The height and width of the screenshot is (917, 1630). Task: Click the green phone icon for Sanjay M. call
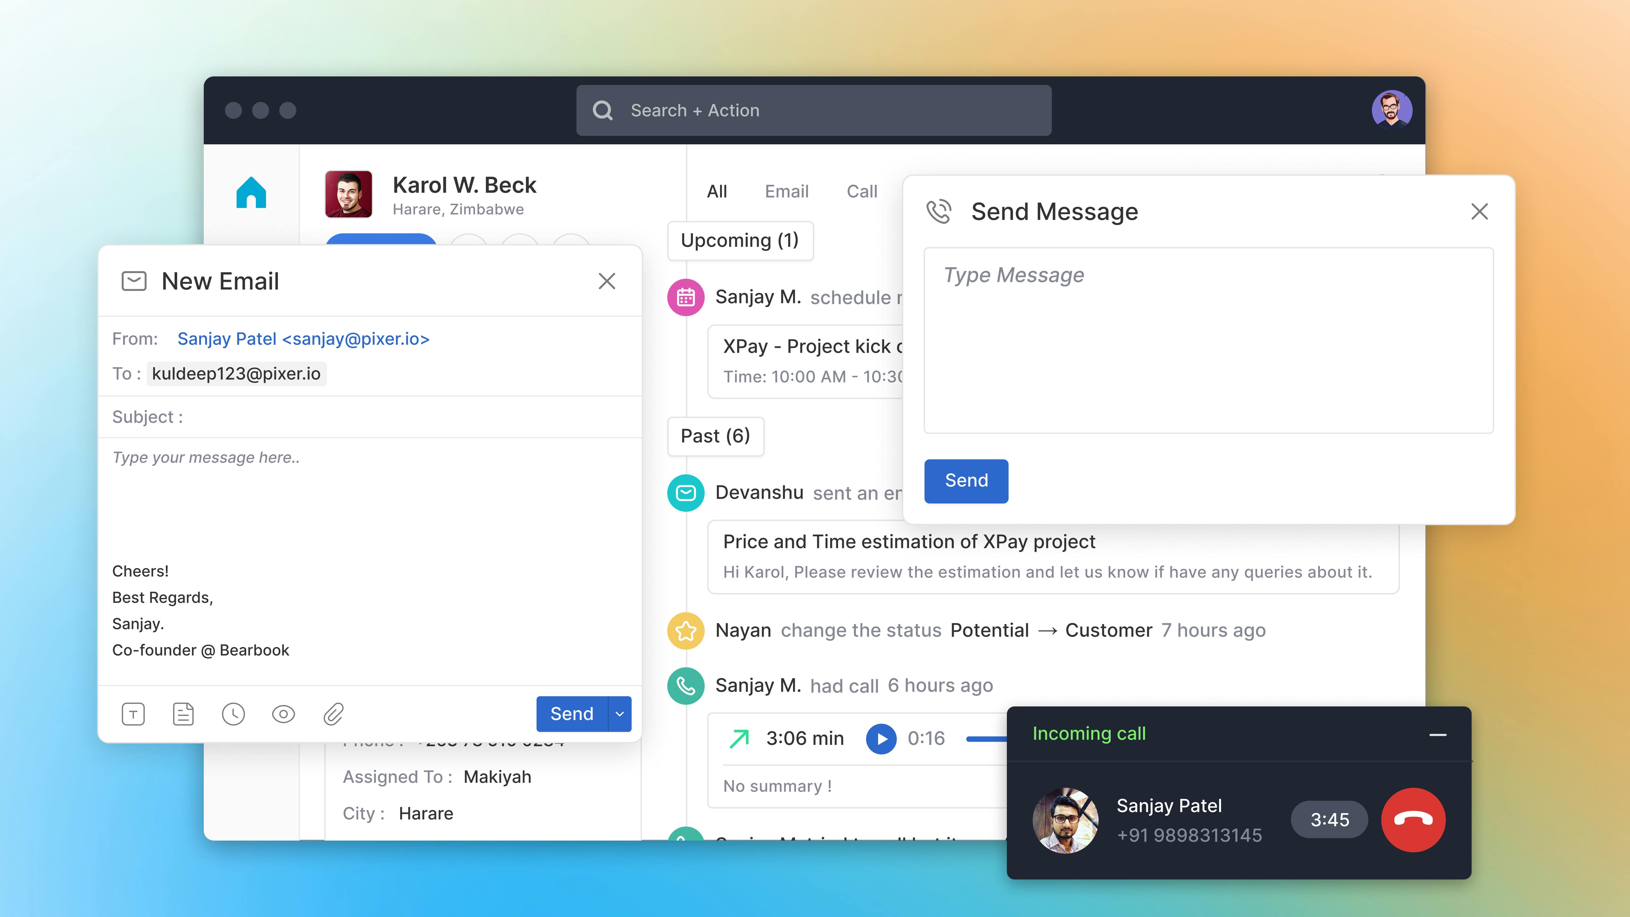[686, 685]
